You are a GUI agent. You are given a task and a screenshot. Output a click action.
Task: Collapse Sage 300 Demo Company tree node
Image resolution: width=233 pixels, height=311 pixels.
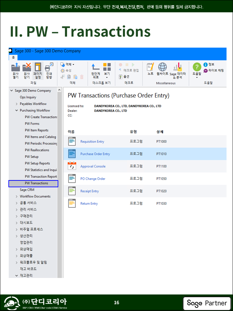(12, 91)
